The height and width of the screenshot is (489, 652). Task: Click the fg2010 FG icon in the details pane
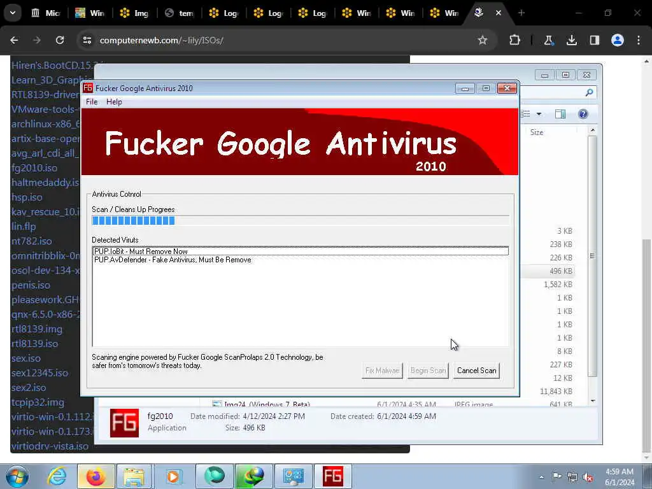[124, 423]
